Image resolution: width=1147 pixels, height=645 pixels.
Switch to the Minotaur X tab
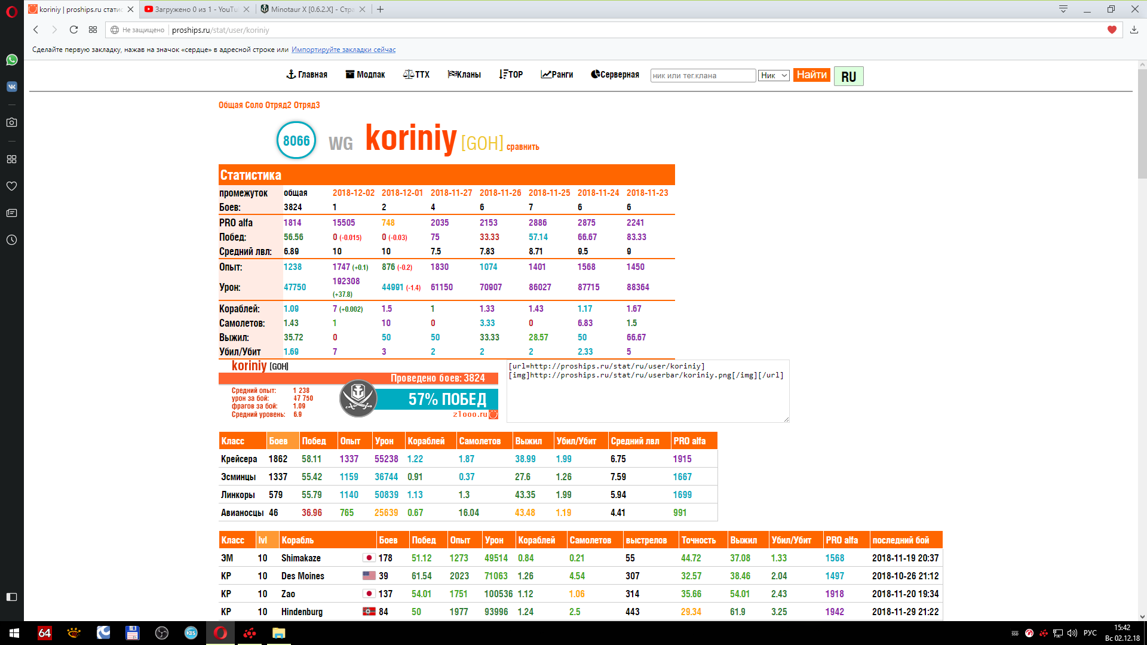pos(308,9)
